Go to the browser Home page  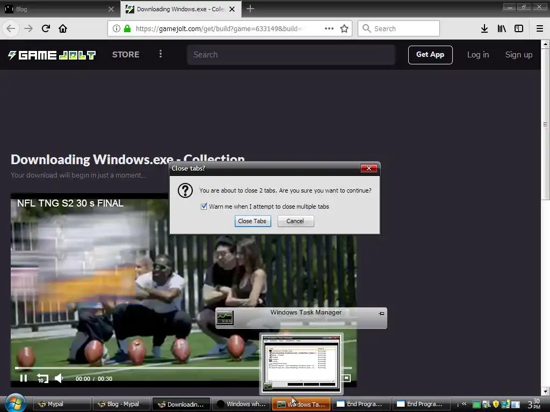(63, 28)
